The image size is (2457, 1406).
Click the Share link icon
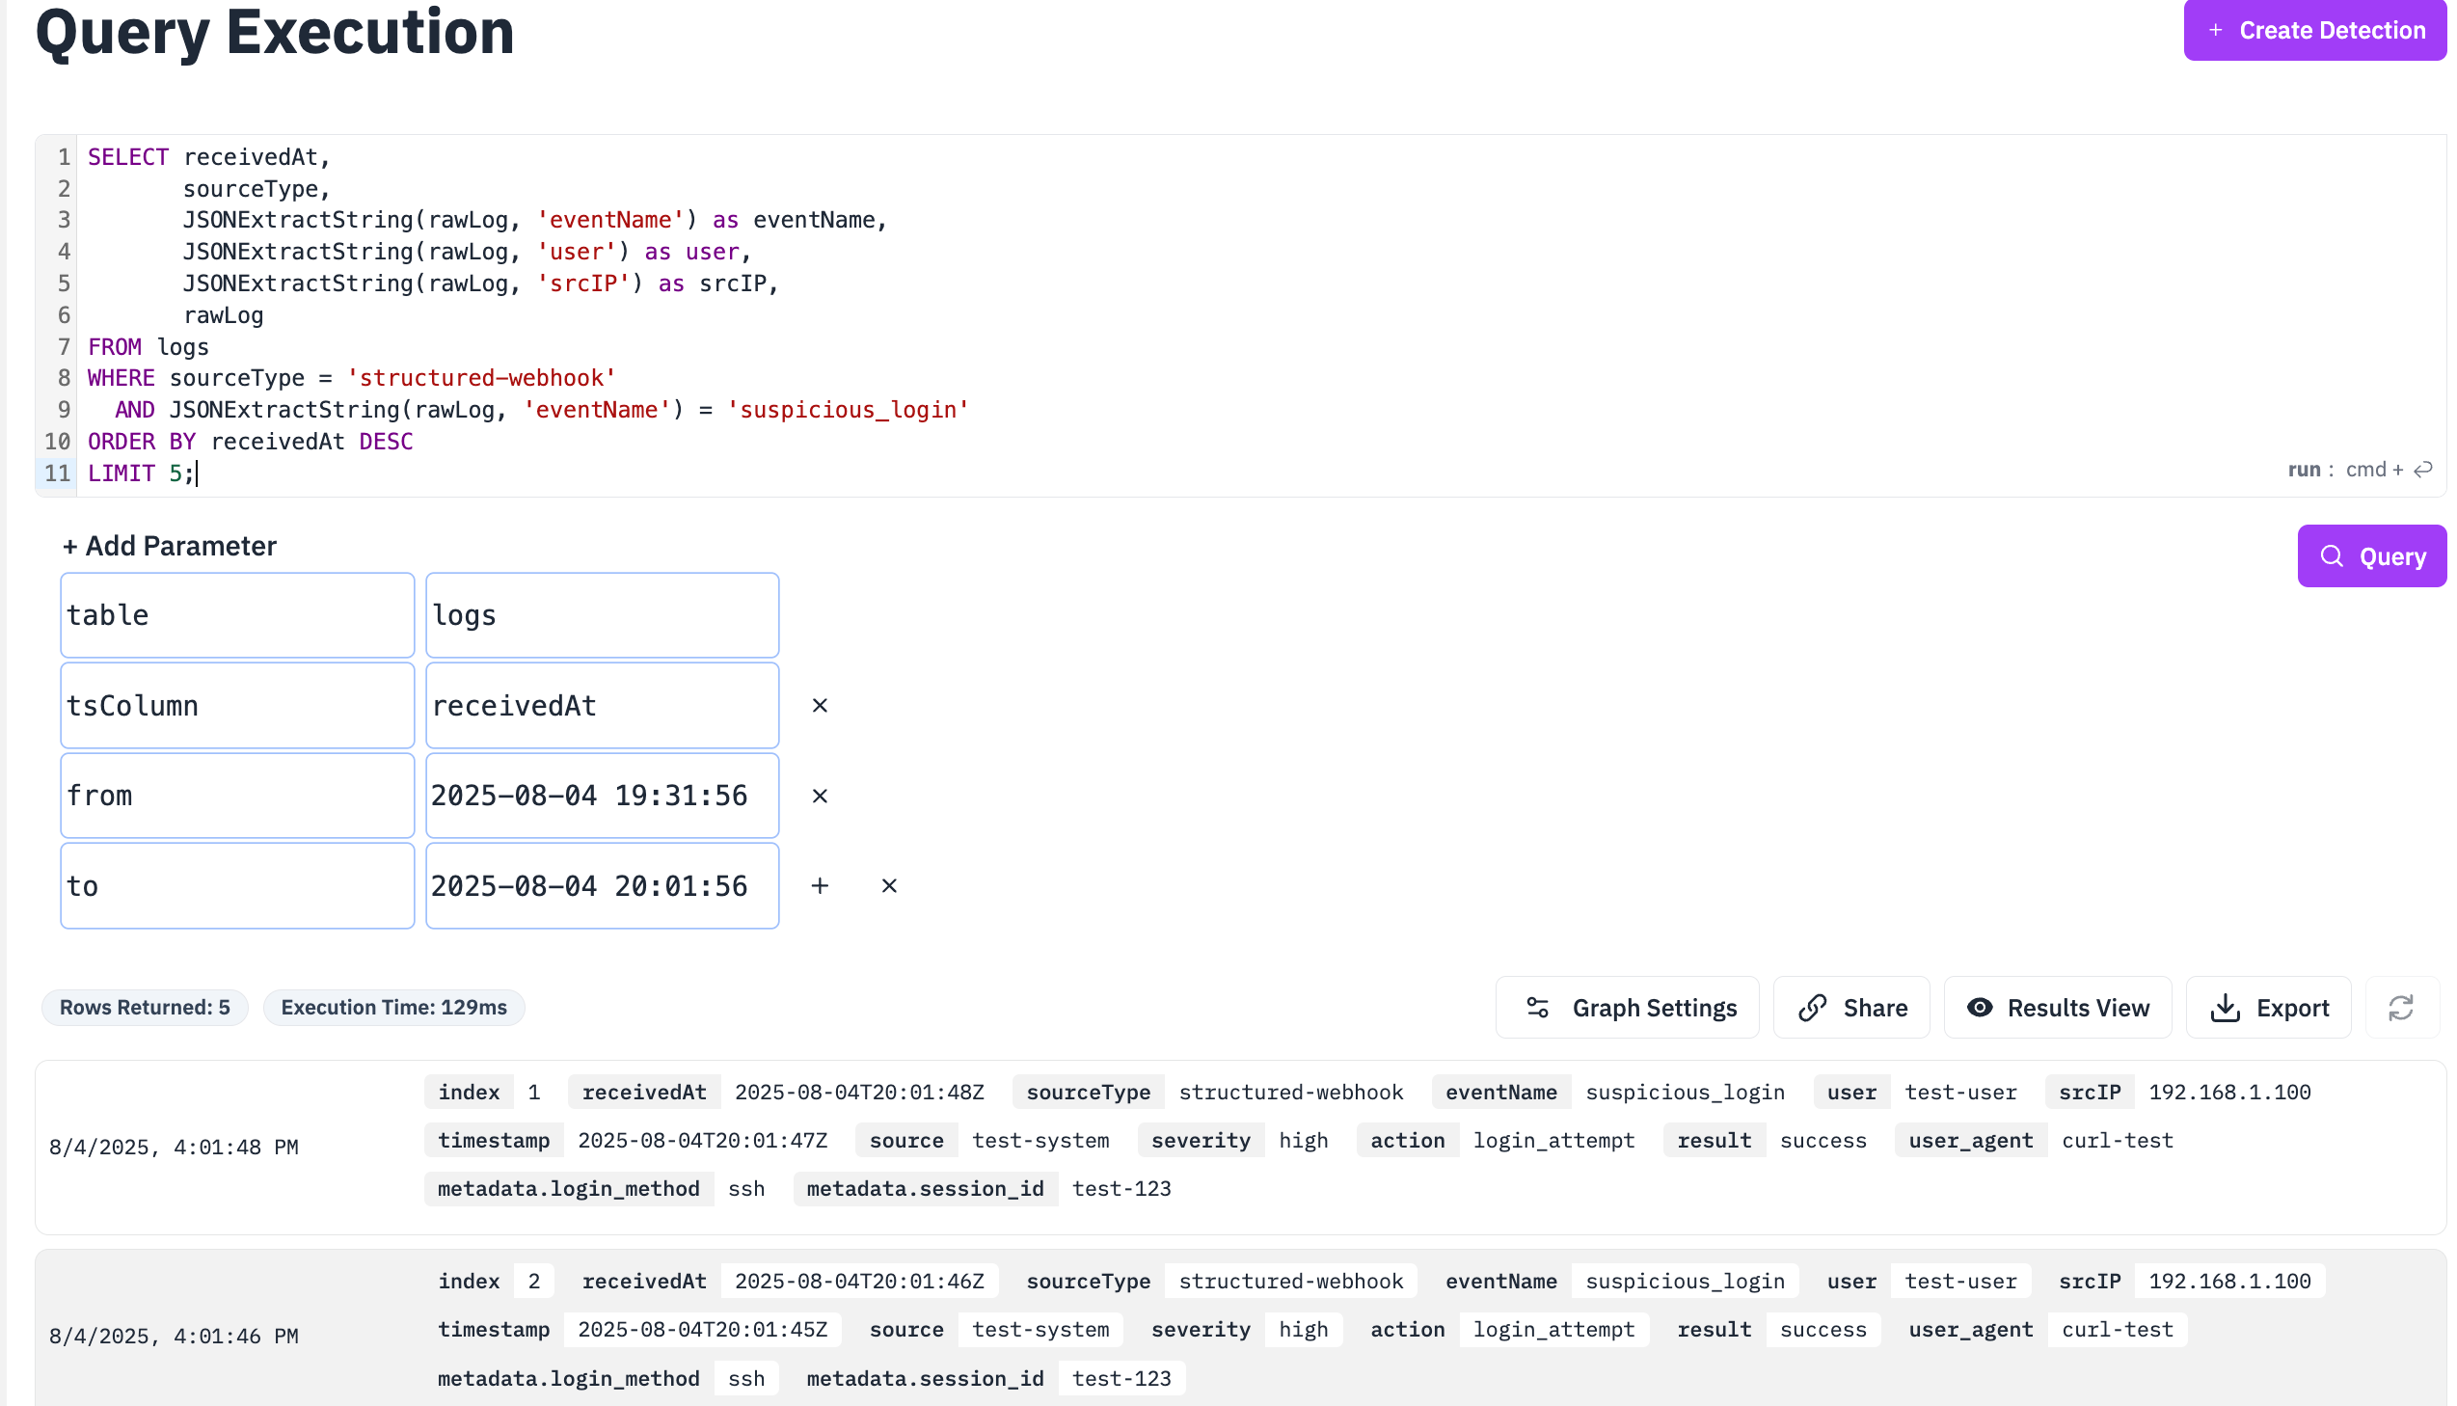tap(1813, 1007)
